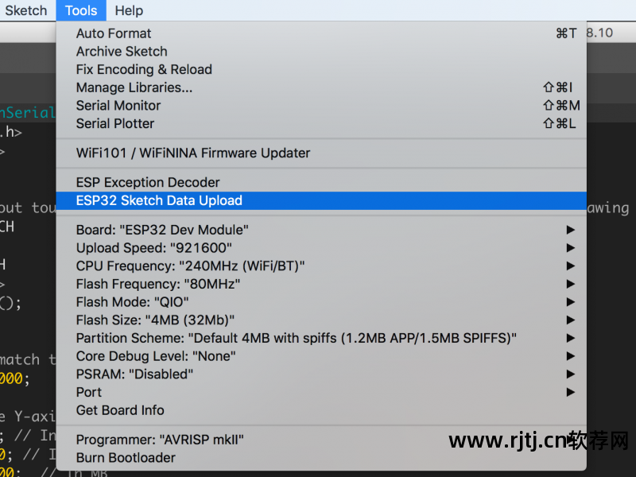Close the open Tools menu

pos(81,10)
